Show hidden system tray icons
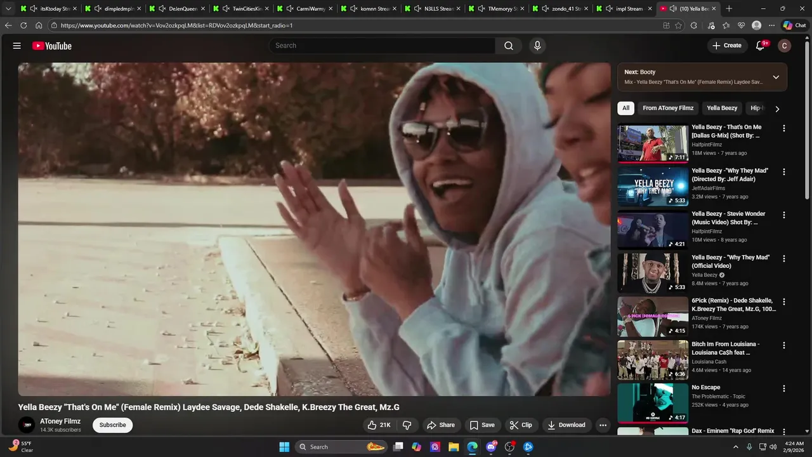This screenshot has width=812, height=457. pyautogui.click(x=736, y=447)
